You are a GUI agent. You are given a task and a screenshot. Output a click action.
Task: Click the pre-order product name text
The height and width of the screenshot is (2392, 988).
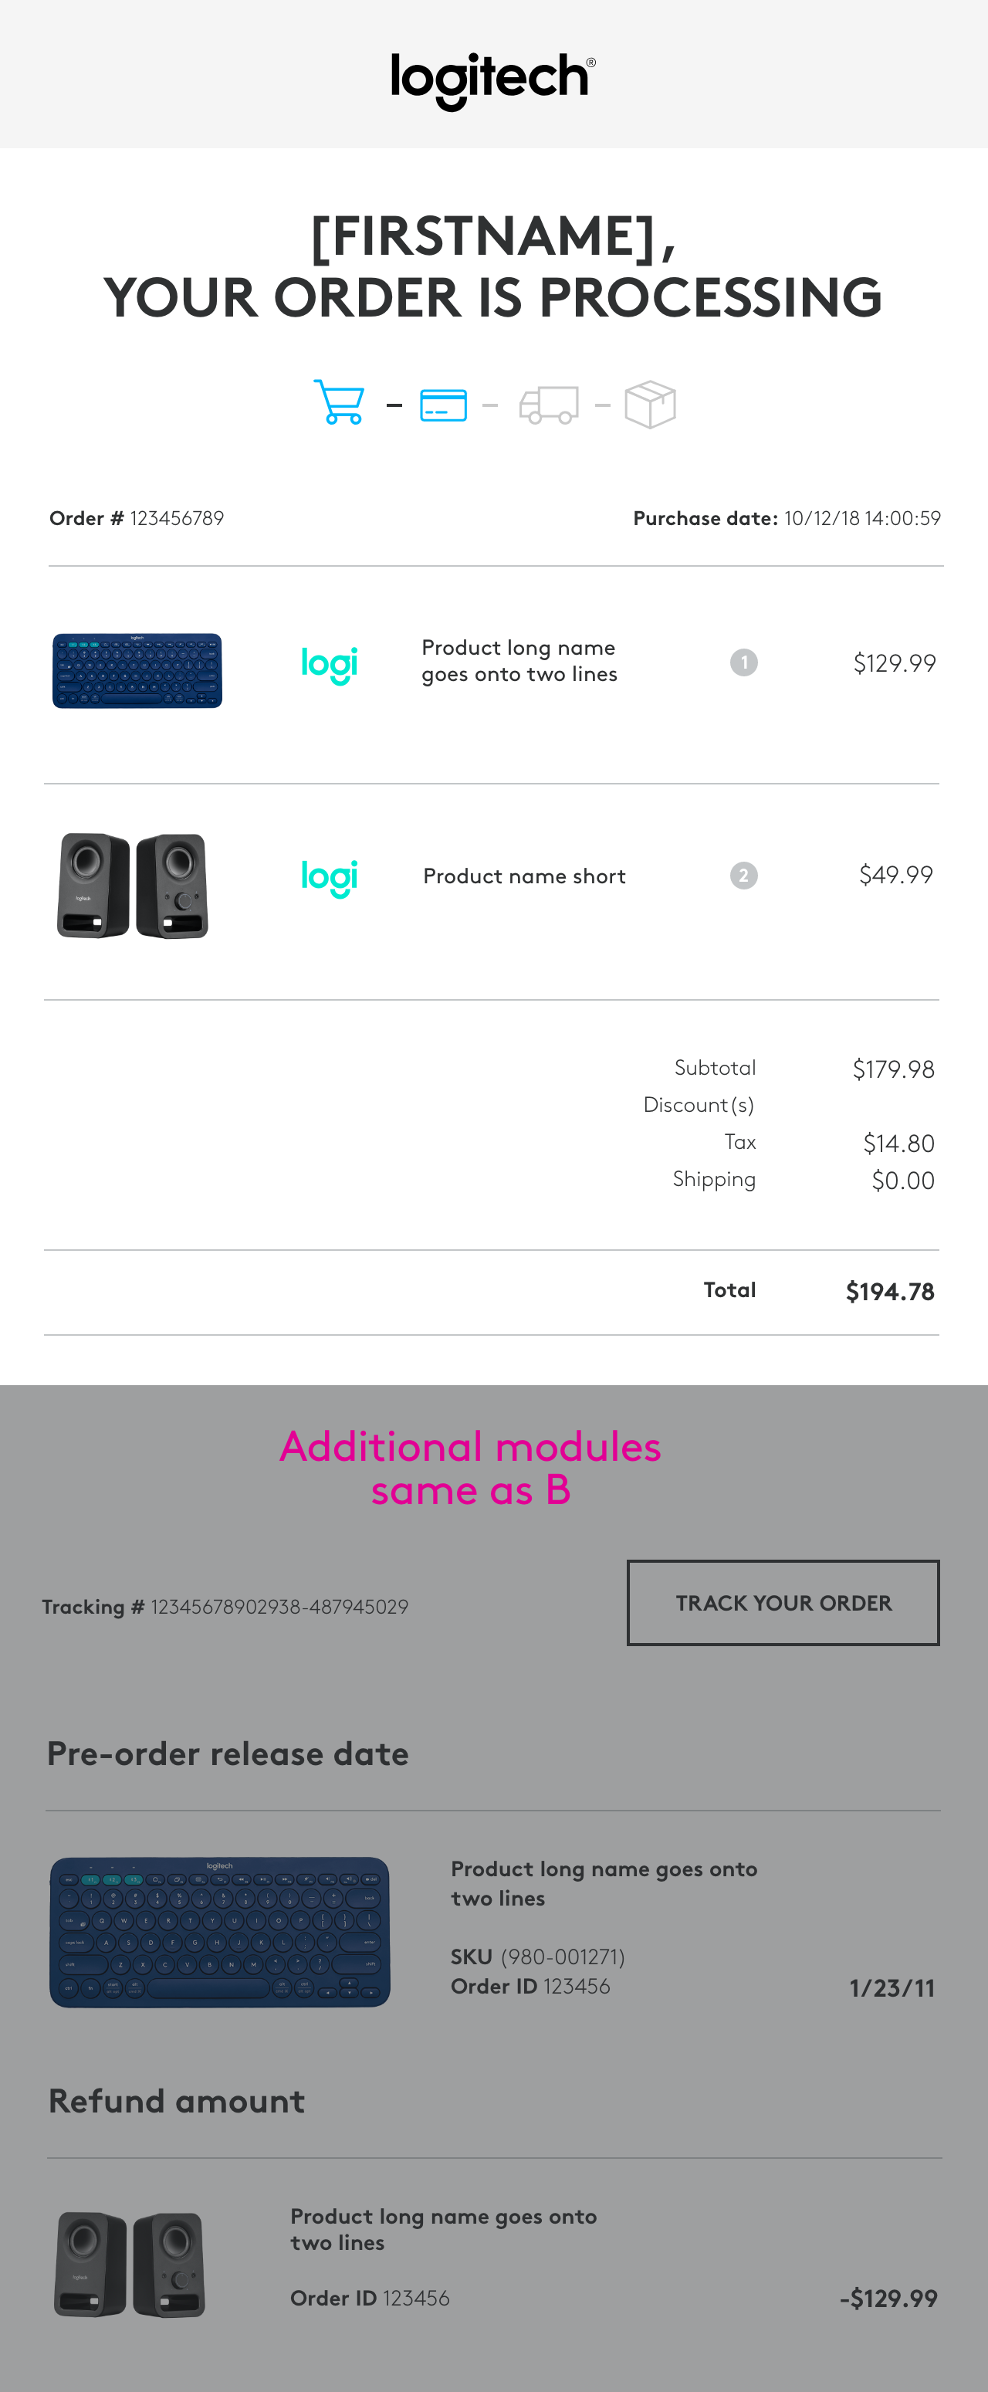click(604, 1883)
